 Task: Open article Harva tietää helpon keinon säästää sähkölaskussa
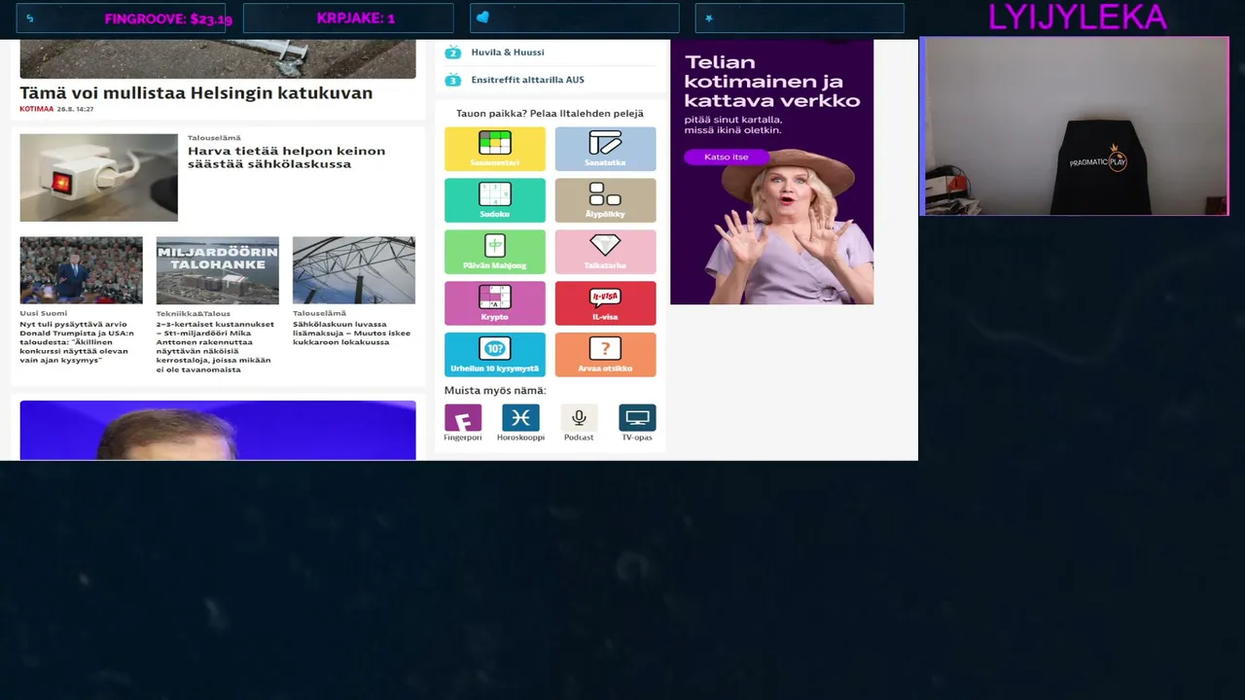pyautogui.click(x=286, y=157)
